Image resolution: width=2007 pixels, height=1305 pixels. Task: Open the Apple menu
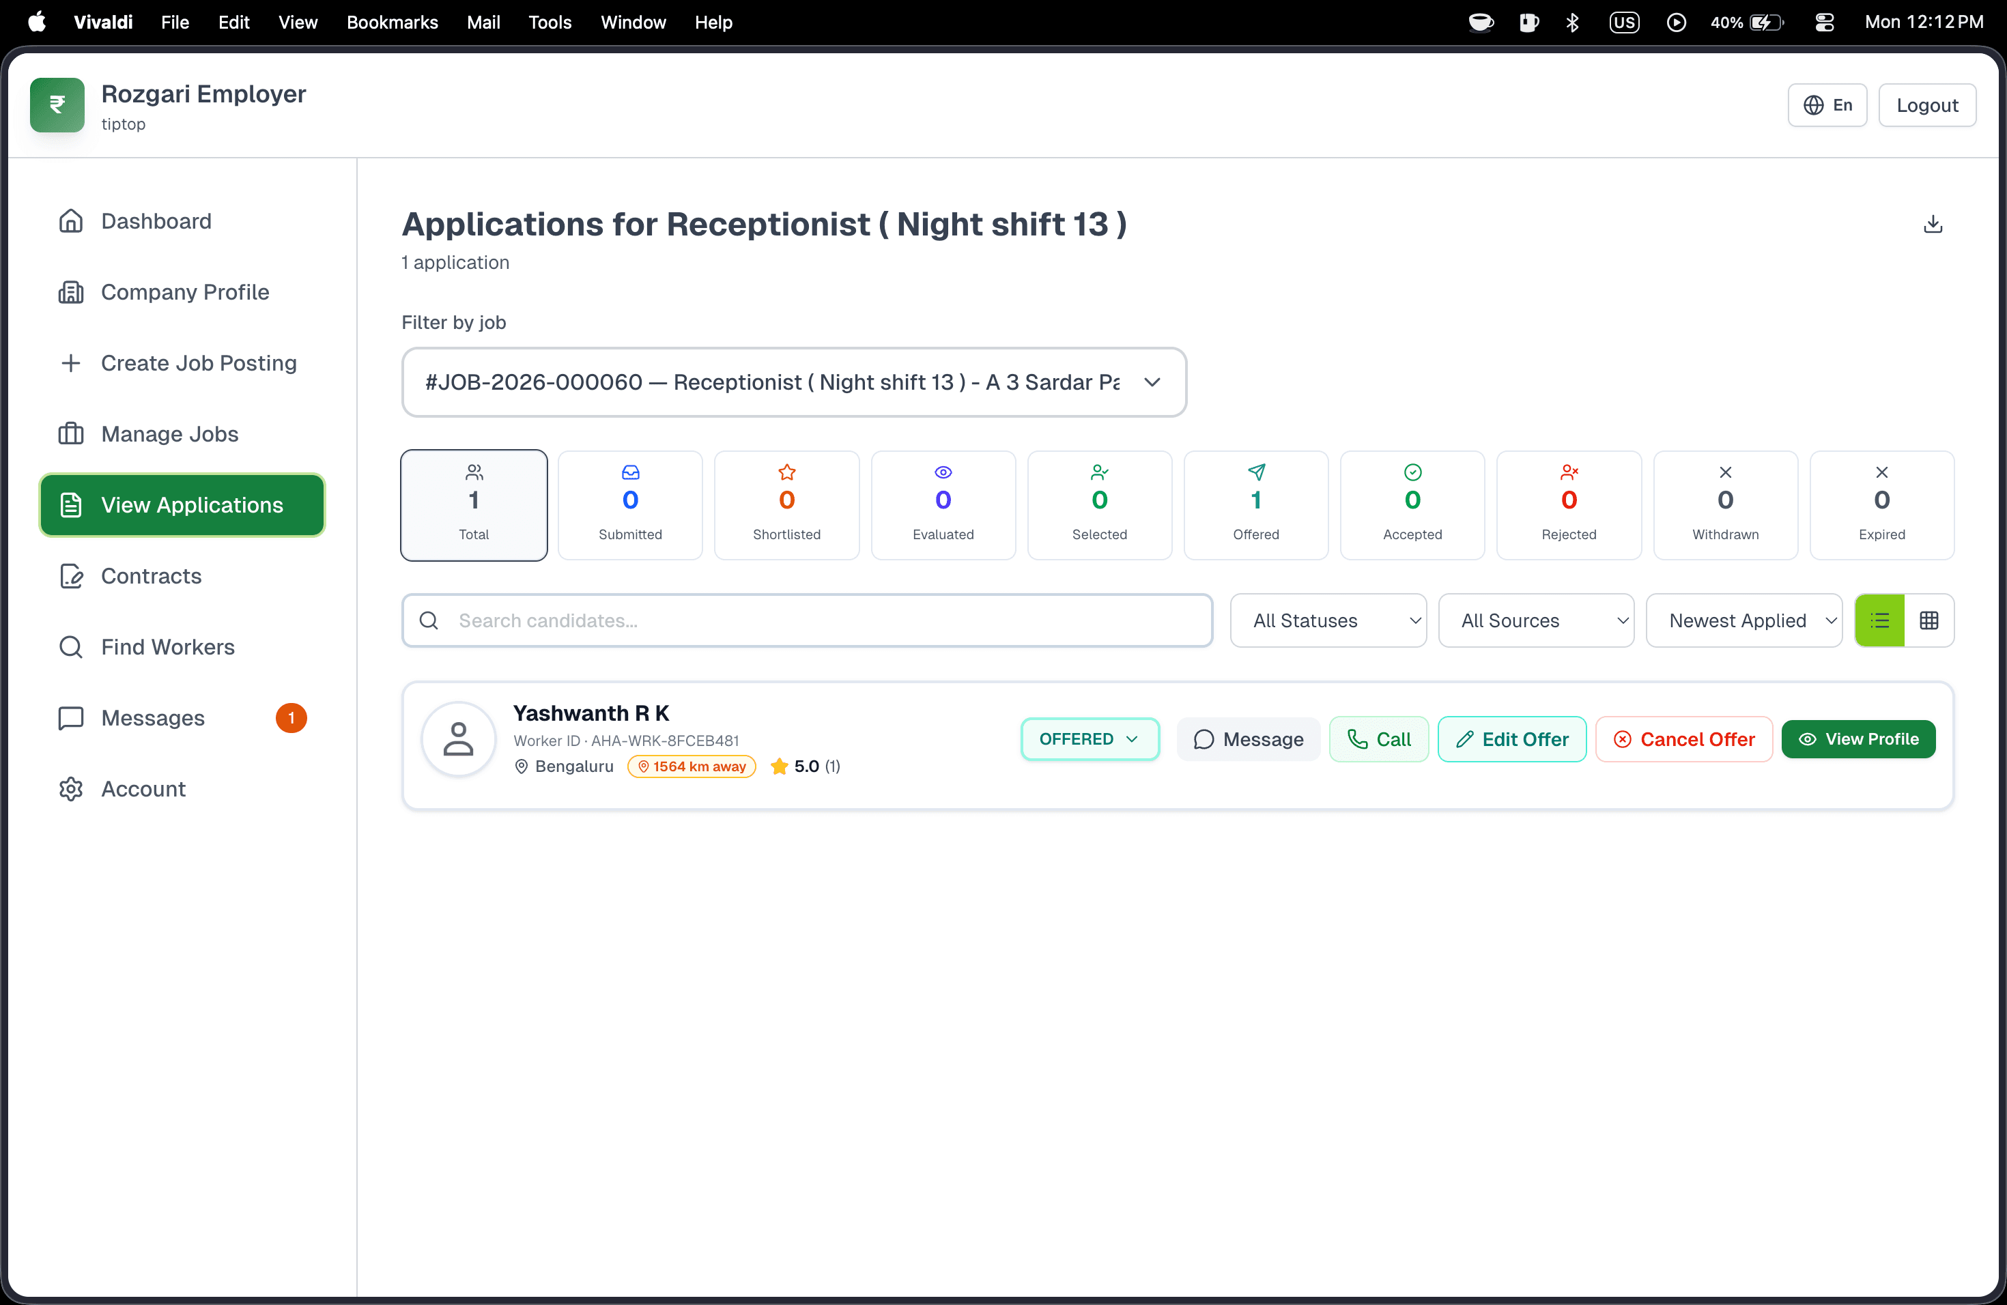point(36,22)
